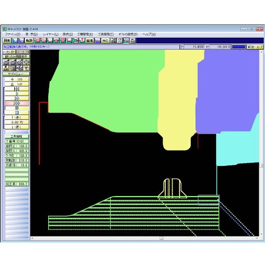Open the 表示(D) menu
Image resolution: width=265 pixels, height=265 pixels.
tap(32, 34)
